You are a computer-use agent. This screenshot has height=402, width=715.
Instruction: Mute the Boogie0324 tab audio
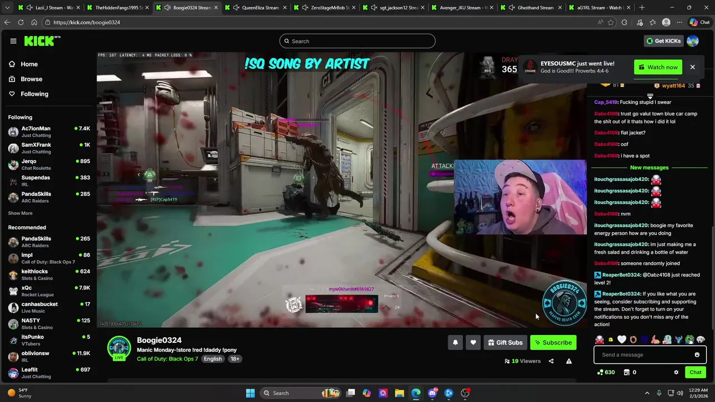point(166,8)
